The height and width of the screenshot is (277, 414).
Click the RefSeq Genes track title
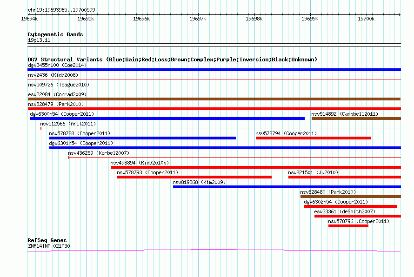[47, 240]
